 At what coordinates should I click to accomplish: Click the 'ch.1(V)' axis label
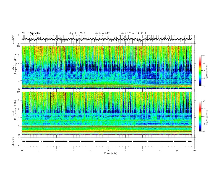13,39
